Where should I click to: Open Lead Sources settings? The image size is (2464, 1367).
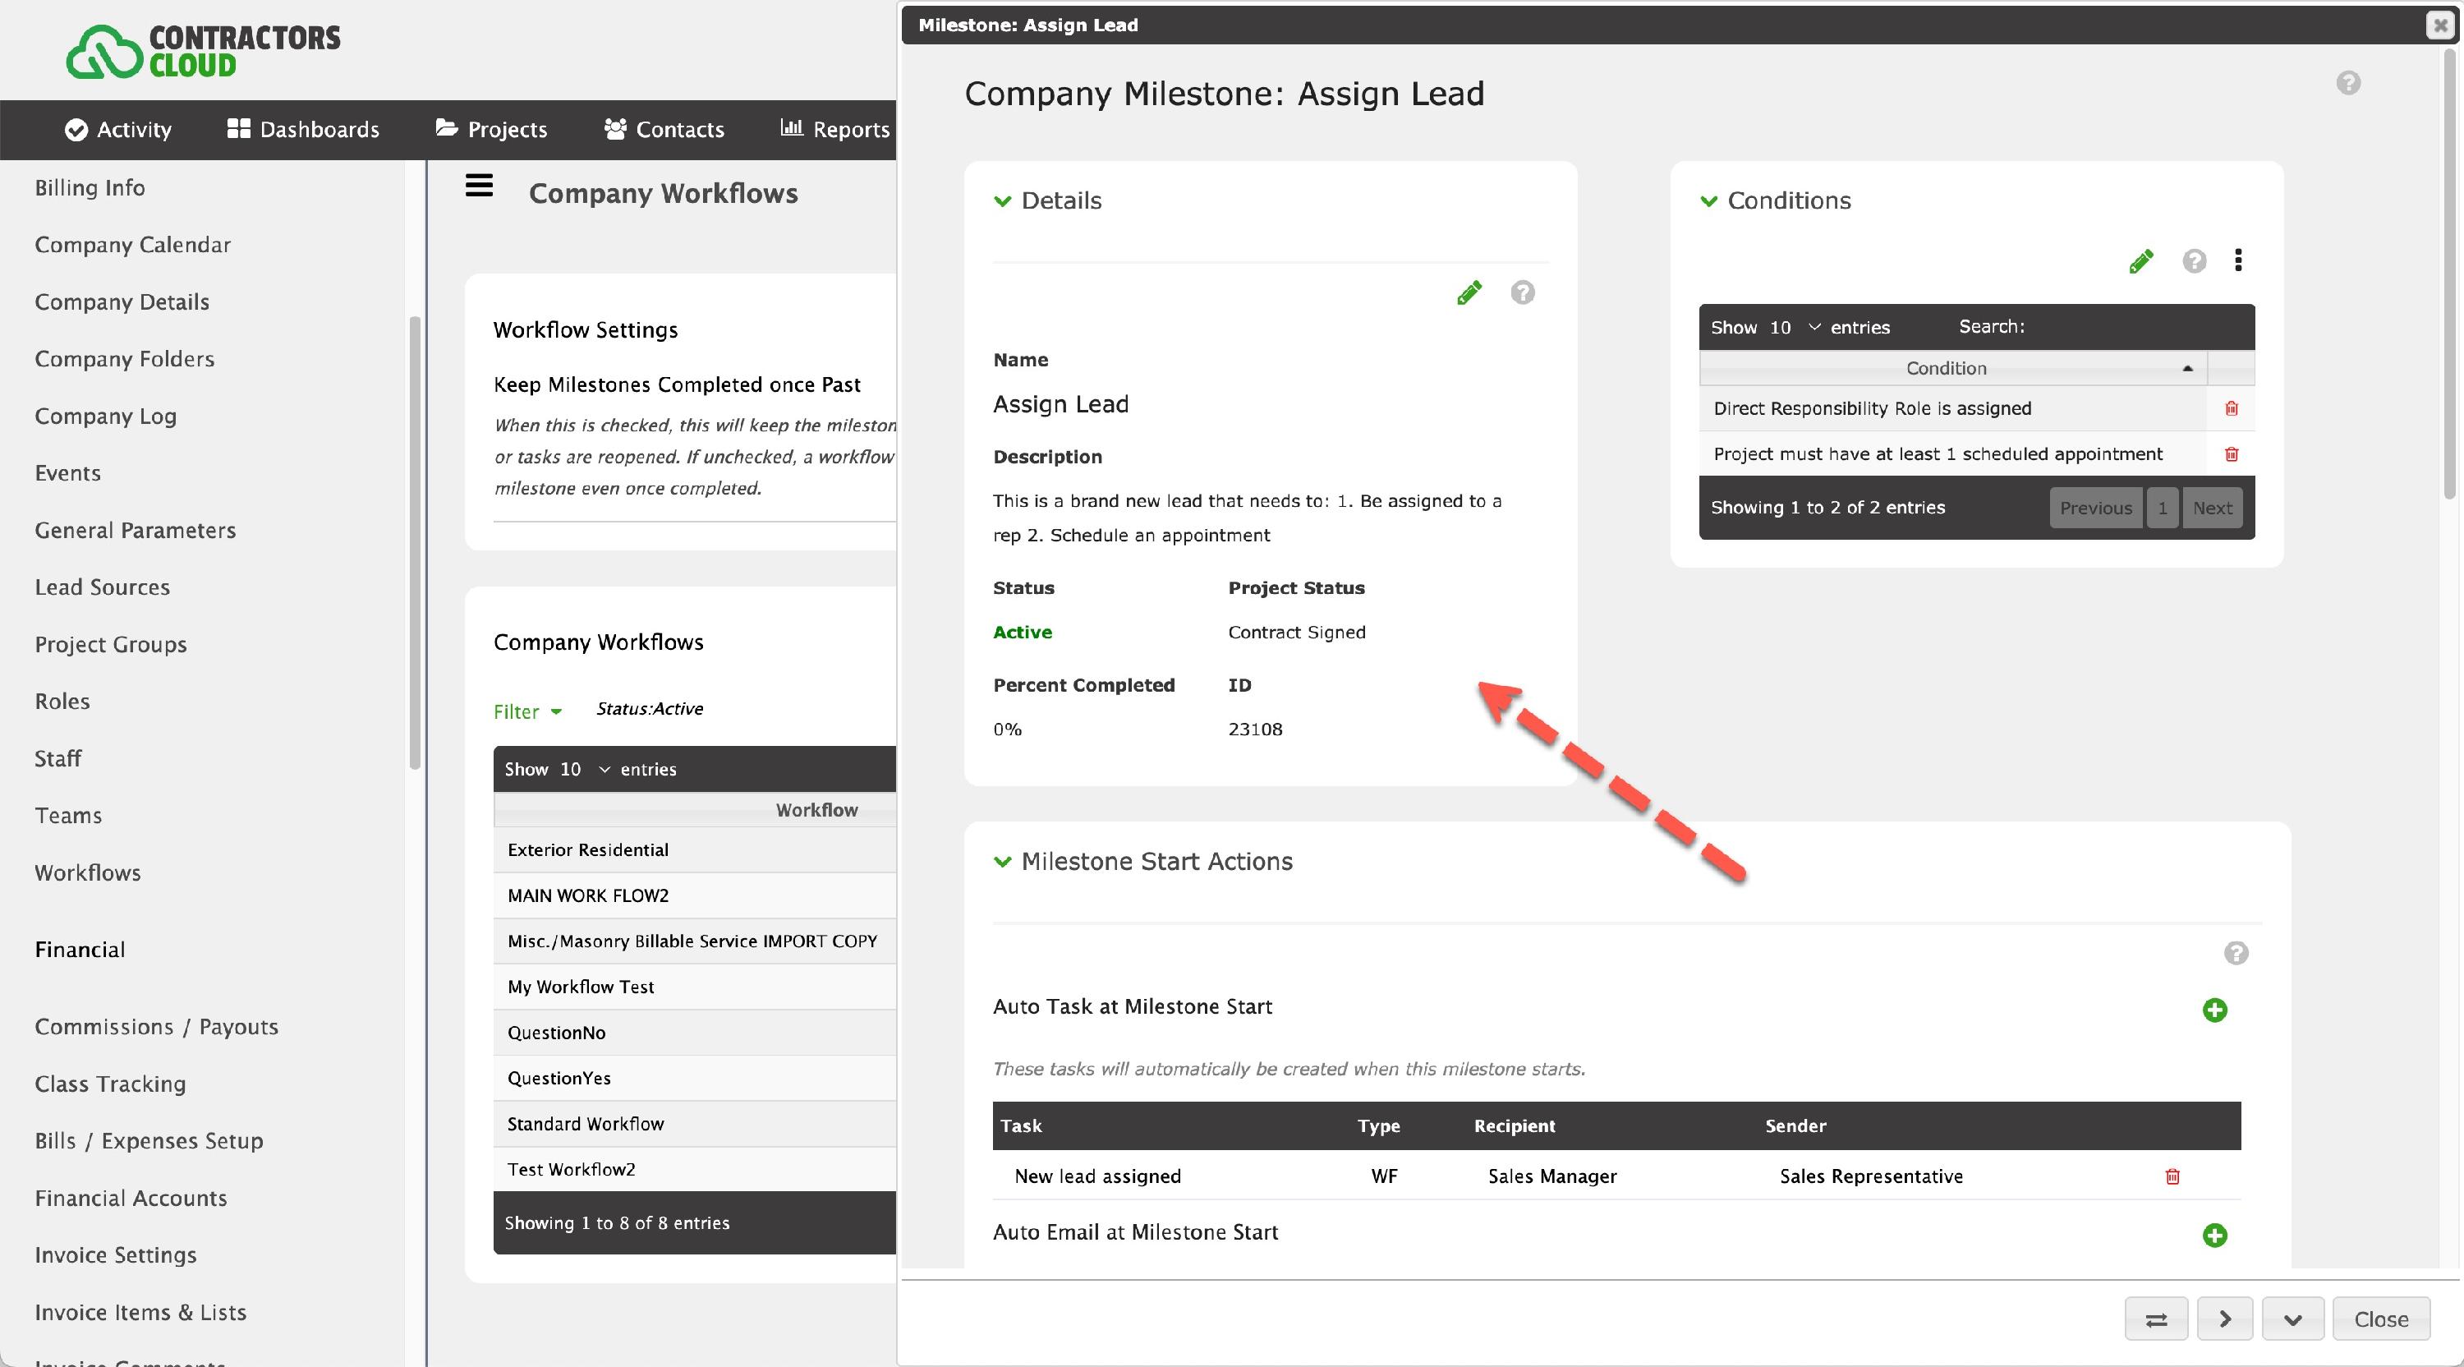pyautogui.click(x=103, y=587)
